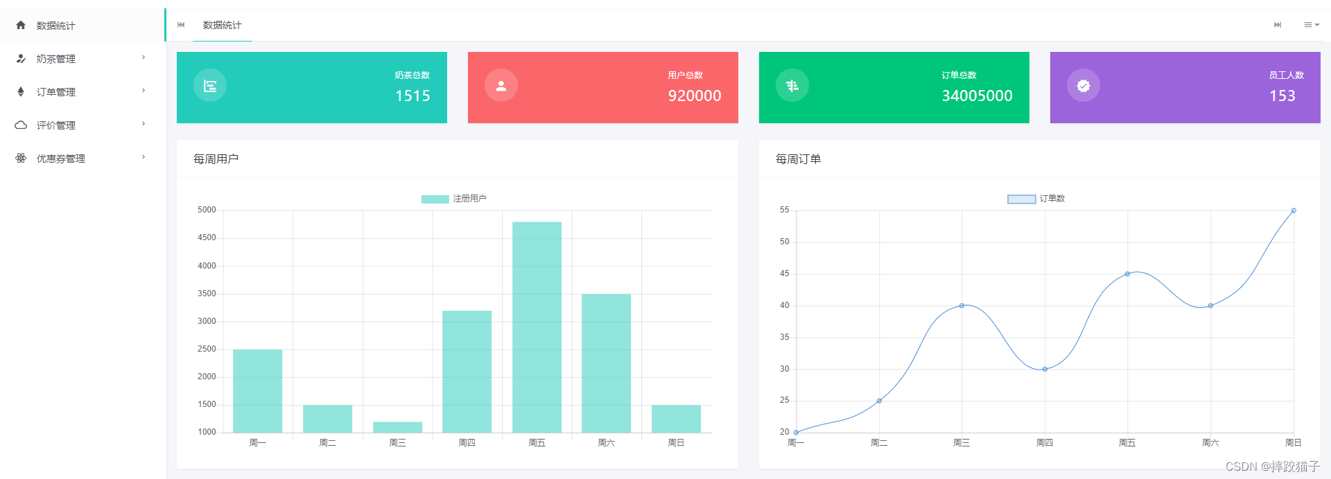Click the 周五 data point on 每周订单 line
Viewport: 1331px width, 479px height.
[x=1127, y=274]
